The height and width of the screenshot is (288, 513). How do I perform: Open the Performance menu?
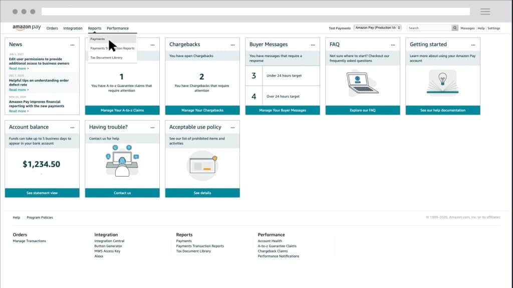[117, 28]
